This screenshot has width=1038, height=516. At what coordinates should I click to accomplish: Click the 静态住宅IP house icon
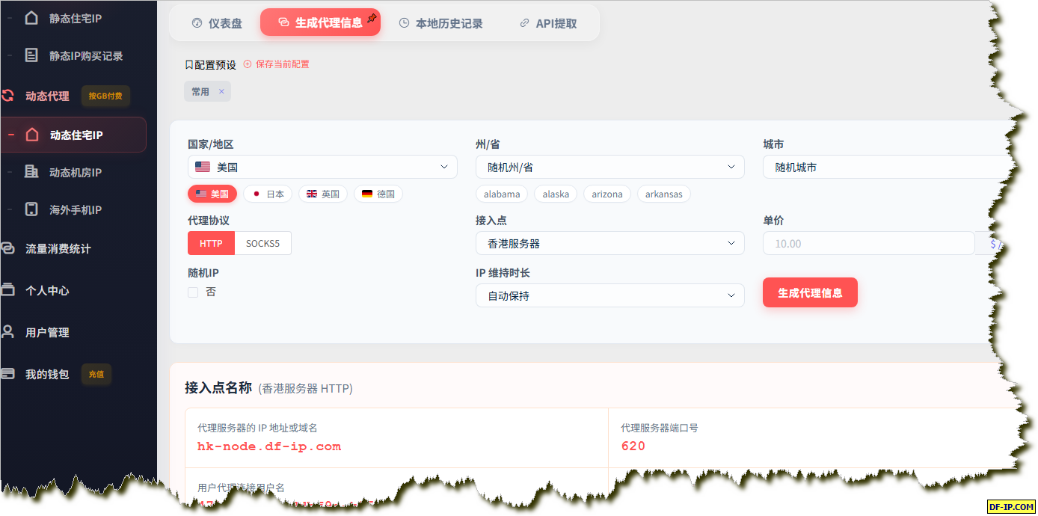(x=31, y=18)
